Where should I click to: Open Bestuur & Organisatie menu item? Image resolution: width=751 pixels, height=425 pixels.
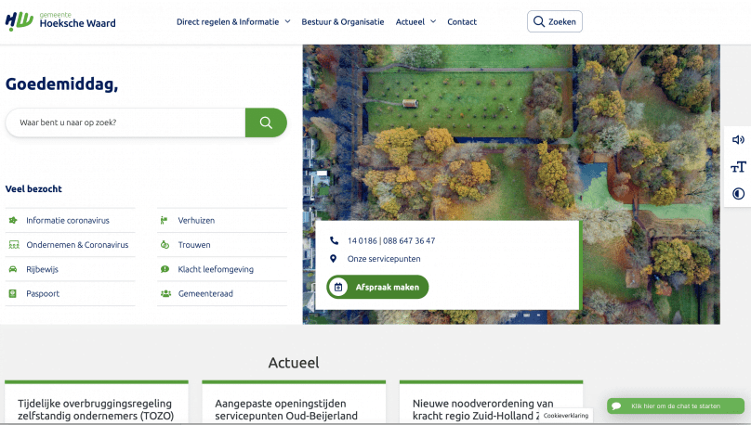[x=342, y=21]
